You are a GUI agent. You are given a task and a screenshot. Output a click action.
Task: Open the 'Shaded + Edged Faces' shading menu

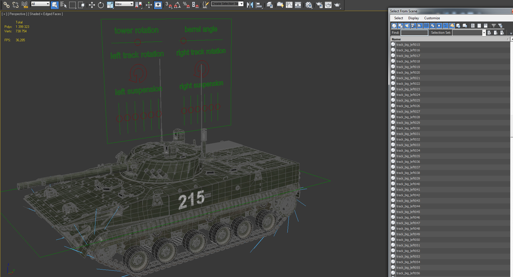point(45,14)
